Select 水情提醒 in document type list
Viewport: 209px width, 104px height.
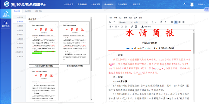(x=20, y=30)
